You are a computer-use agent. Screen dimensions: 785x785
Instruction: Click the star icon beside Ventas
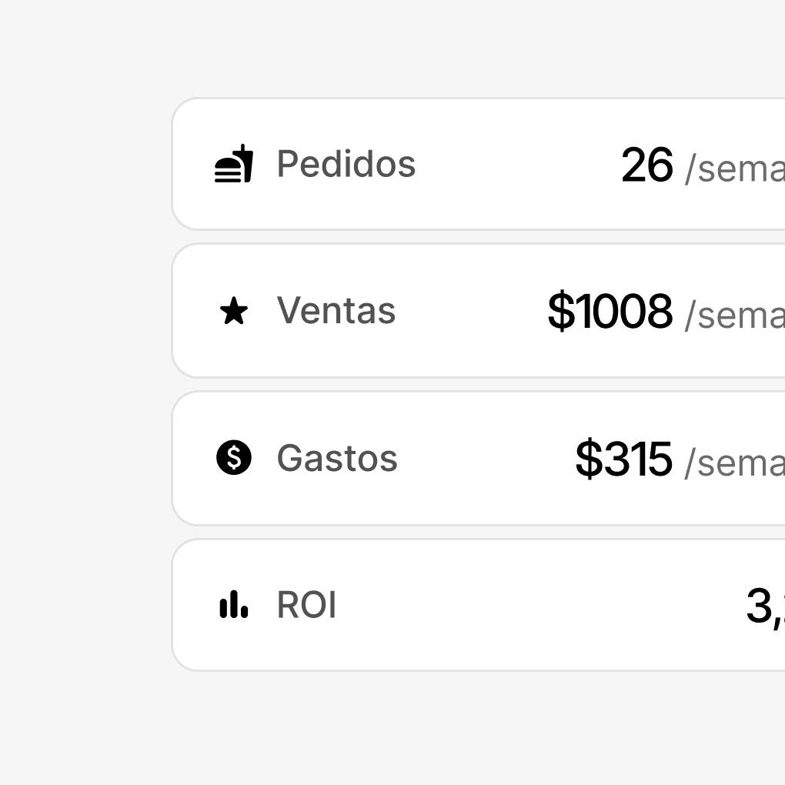234,312
